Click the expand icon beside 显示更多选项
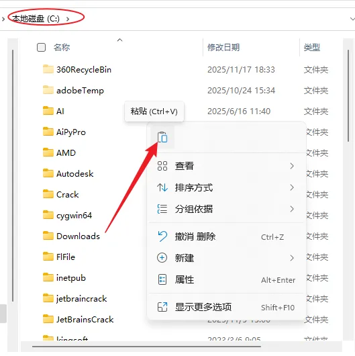 click(162, 307)
